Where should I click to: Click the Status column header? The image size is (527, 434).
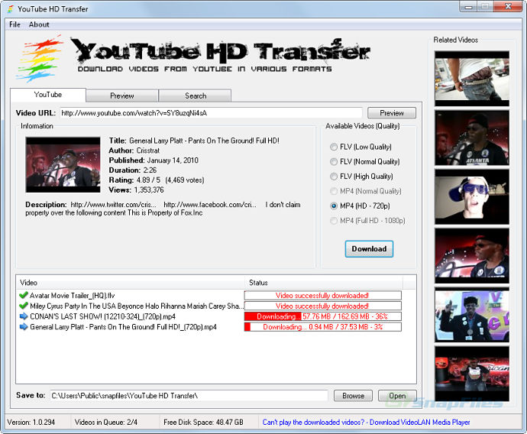pyautogui.click(x=324, y=283)
